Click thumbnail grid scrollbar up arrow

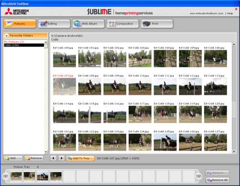point(234,44)
